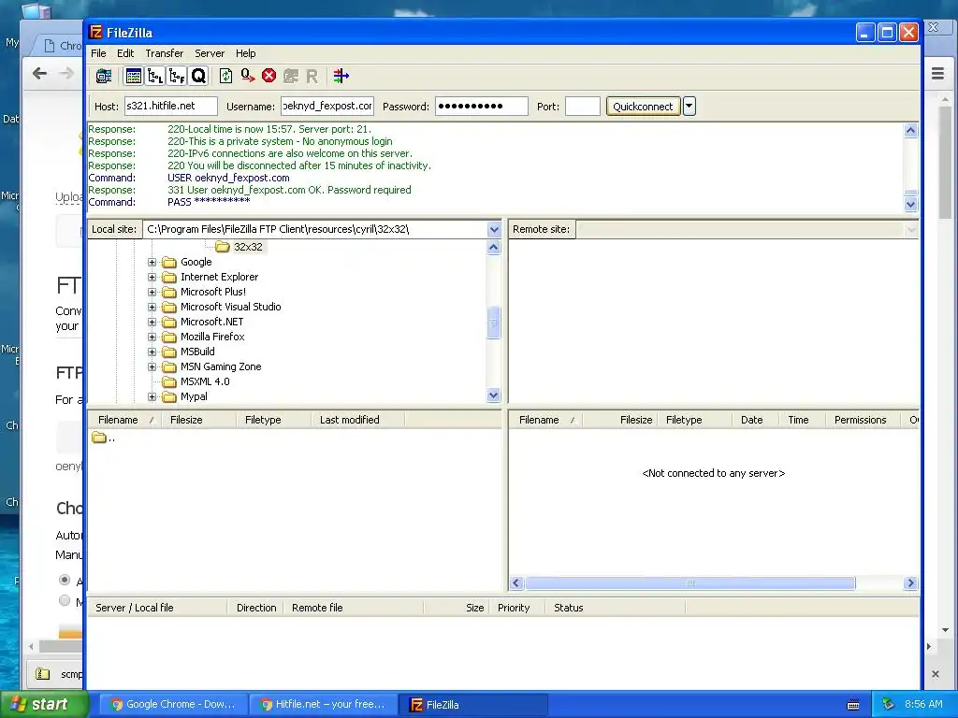
Task: Click the Reconnect (R) toolbar icon
Action: [x=312, y=77]
